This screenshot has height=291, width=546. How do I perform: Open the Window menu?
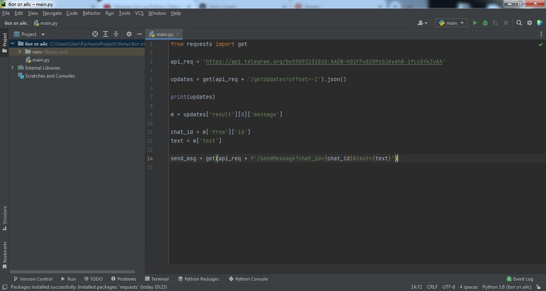coord(157,13)
